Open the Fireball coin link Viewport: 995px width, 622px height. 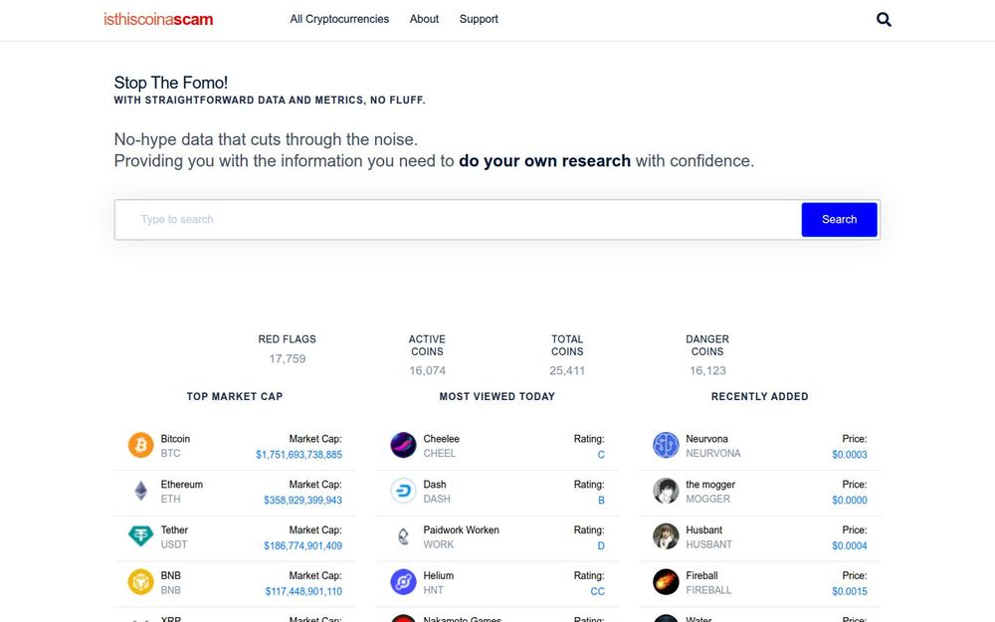pos(701,575)
